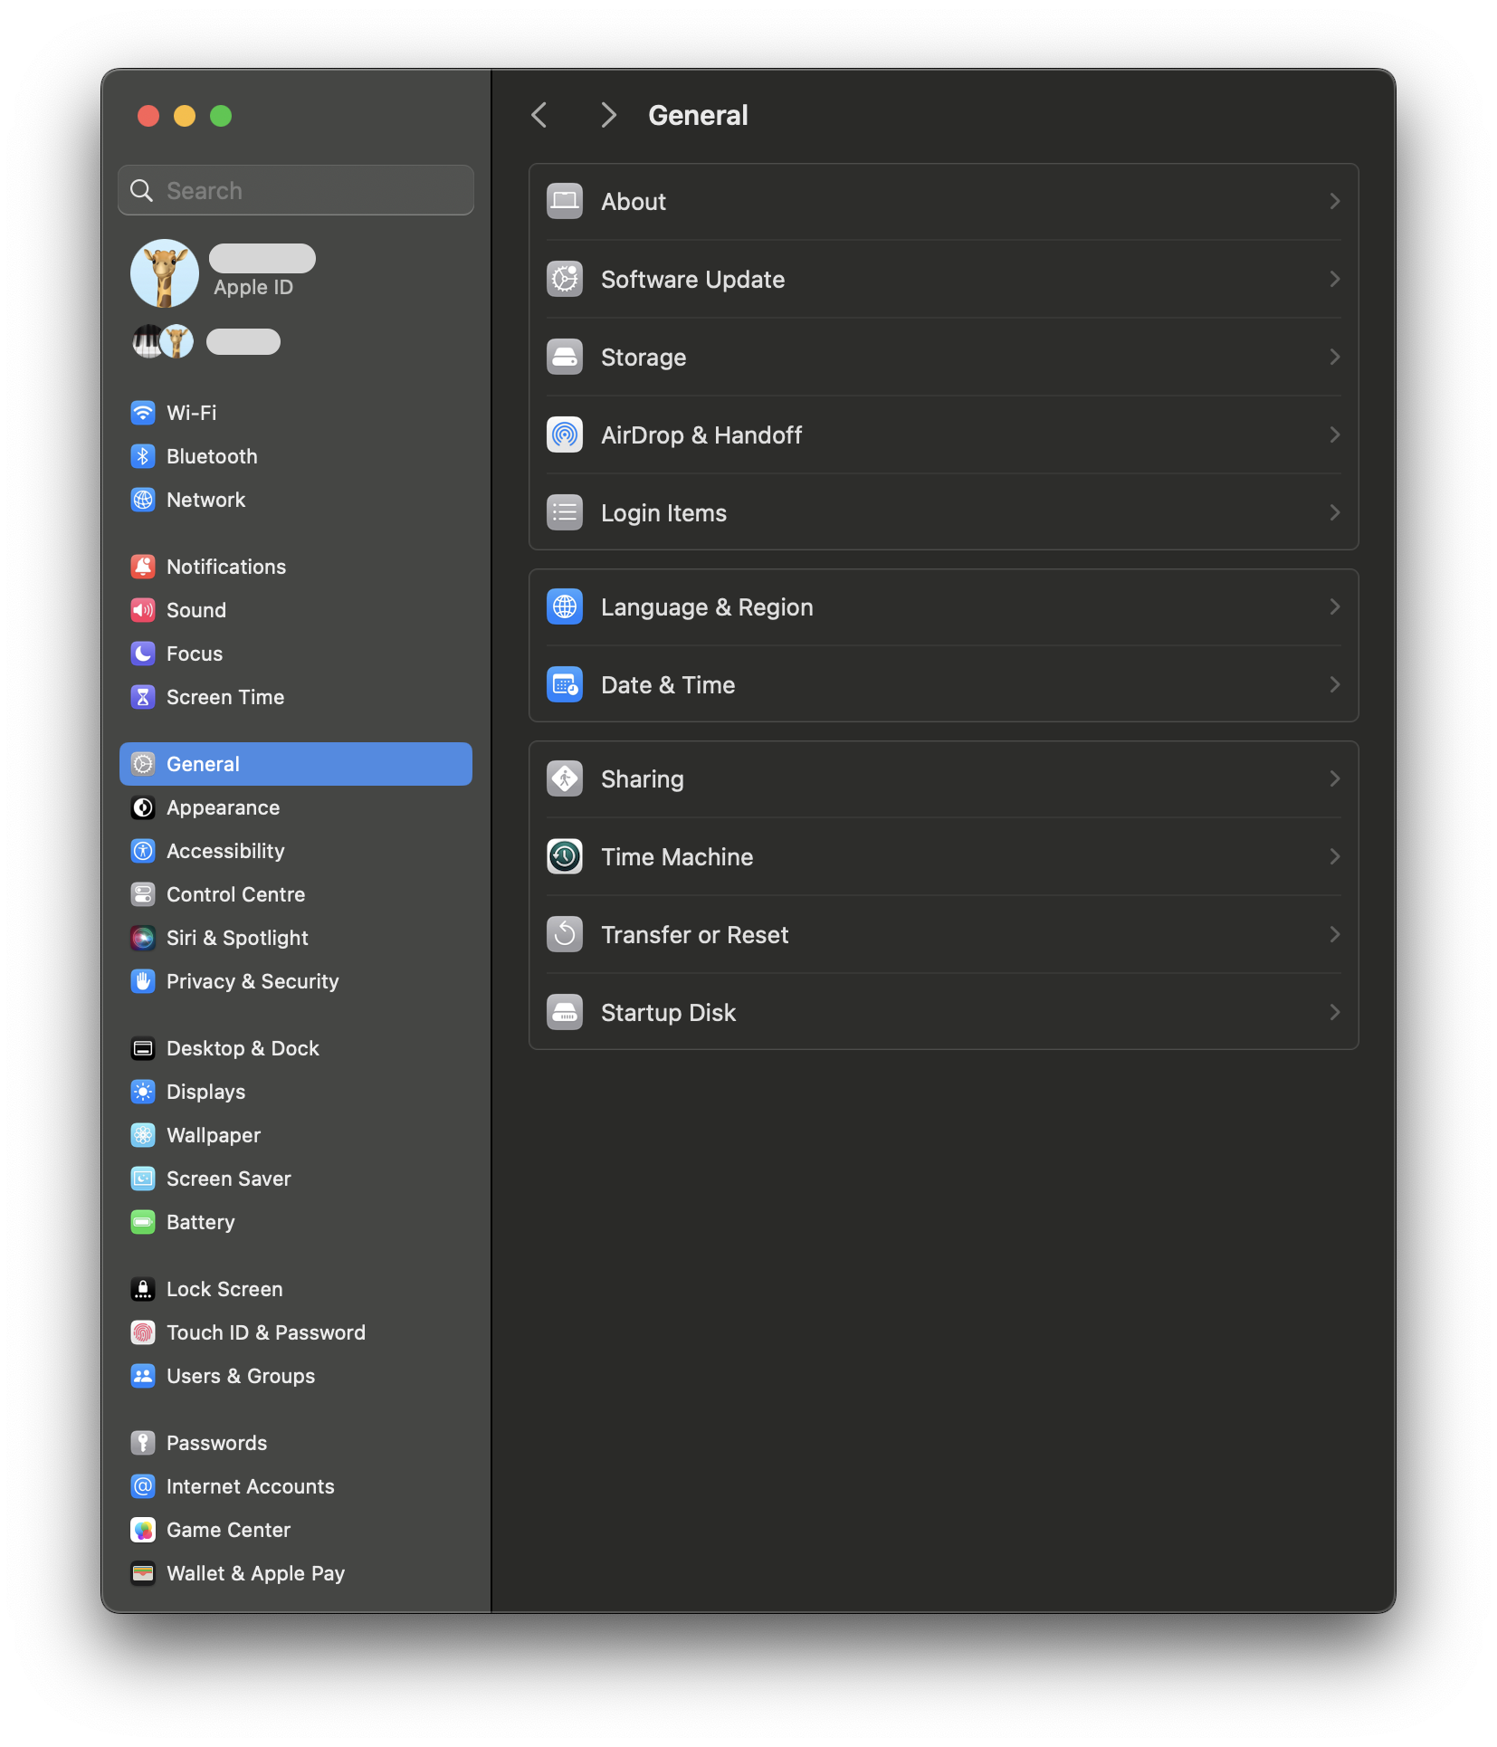The height and width of the screenshot is (1747, 1497).
Task: Go back using the back arrow
Action: pyautogui.click(x=539, y=115)
